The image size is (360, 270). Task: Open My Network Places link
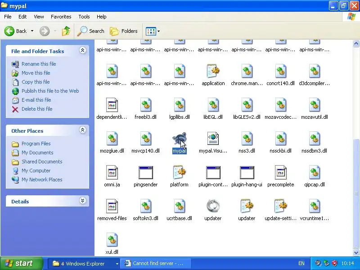(42, 180)
